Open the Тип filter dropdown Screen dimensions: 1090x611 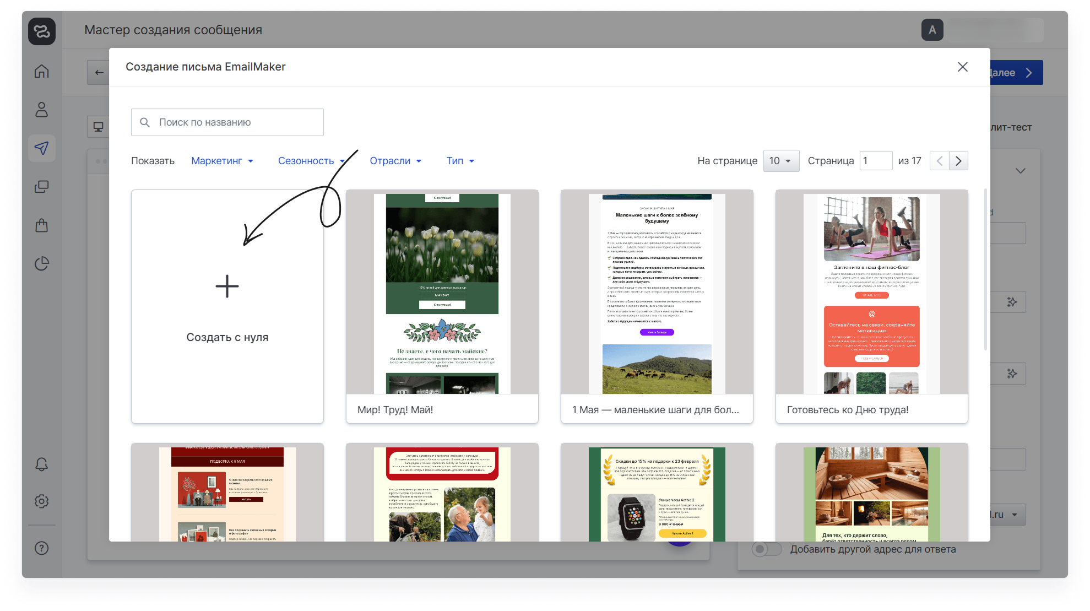(460, 161)
